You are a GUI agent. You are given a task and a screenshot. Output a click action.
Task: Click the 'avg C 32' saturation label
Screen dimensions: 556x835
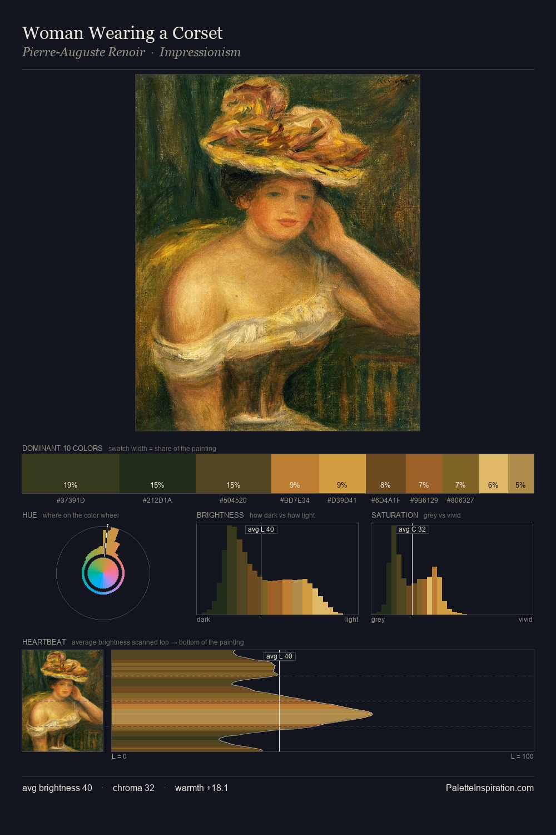pyautogui.click(x=412, y=529)
